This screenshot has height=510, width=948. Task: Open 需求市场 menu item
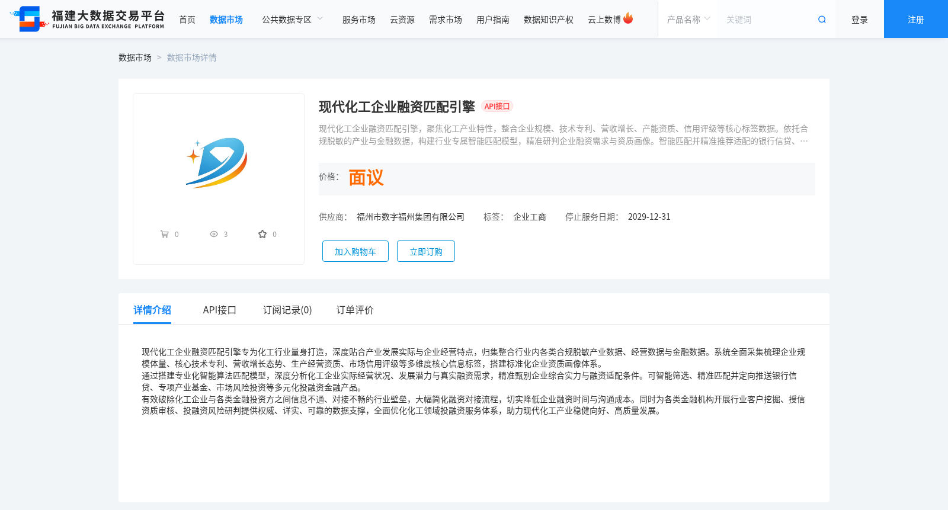click(446, 20)
